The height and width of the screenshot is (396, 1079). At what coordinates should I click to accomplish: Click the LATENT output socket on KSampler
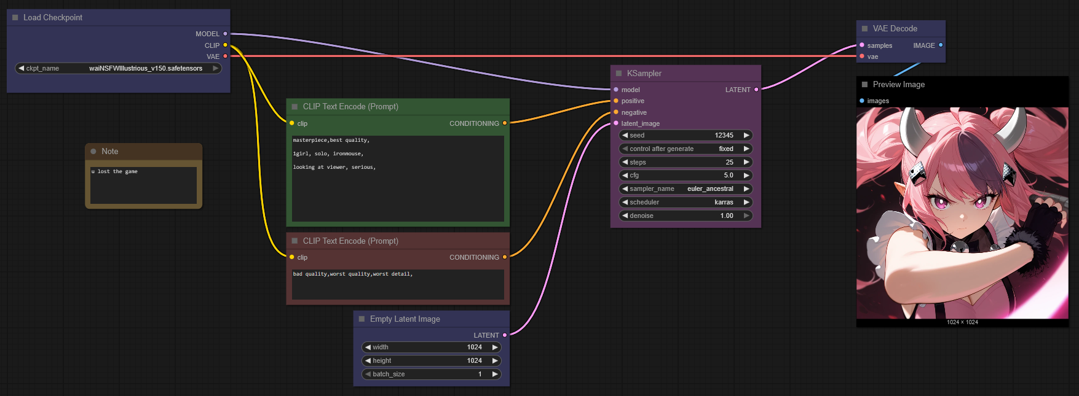[x=756, y=90]
